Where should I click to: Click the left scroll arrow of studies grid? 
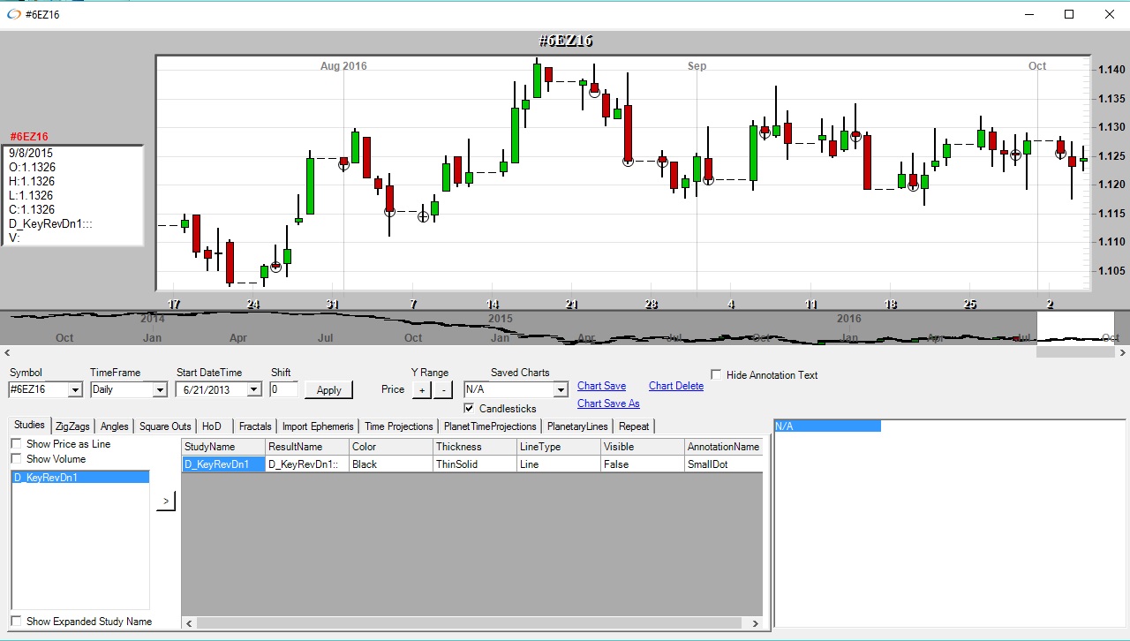189,623
